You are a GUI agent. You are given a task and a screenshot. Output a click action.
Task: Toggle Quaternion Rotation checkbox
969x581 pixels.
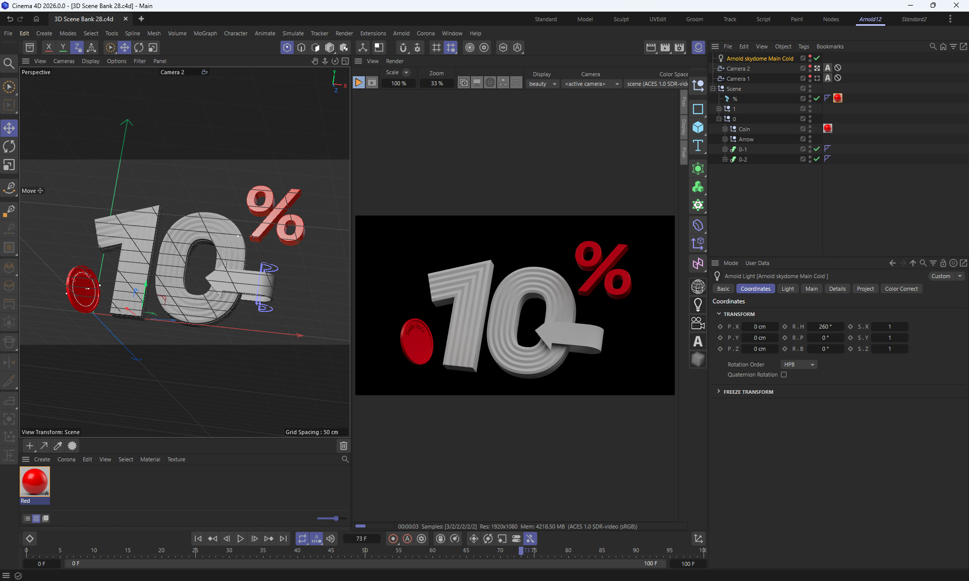click(x=784, y=375)
